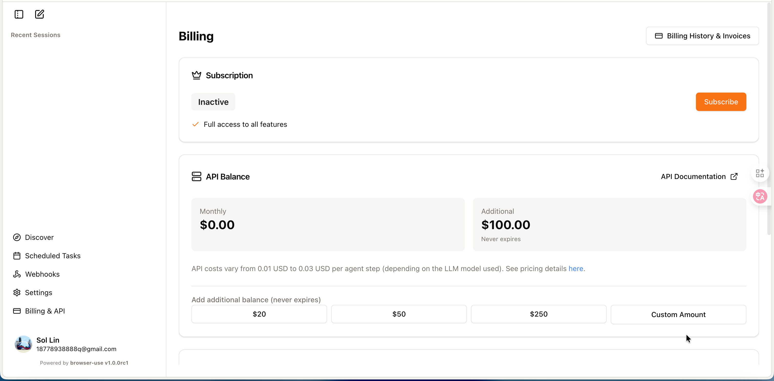Click the browser-use v1.0.0rc1 text
The height and width of the screenshot is (381, 774).
(x=99, y=363)
